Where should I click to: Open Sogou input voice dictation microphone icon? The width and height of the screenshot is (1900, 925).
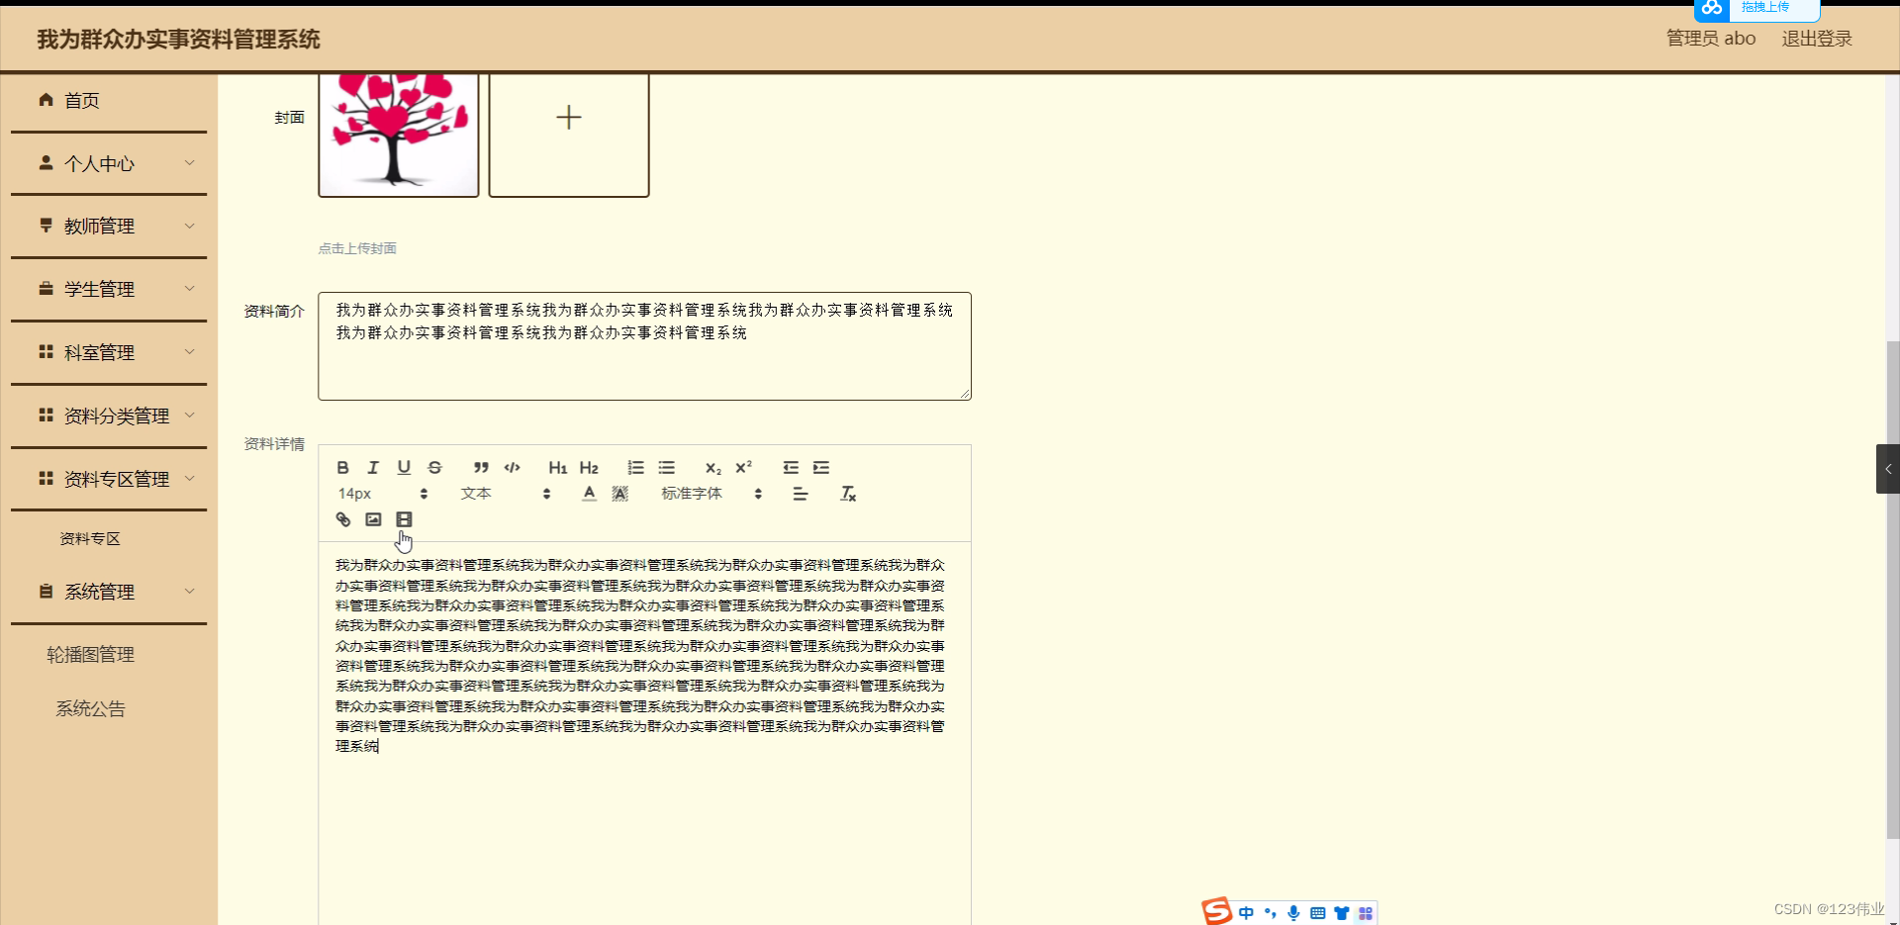(x=1293, y=912)
